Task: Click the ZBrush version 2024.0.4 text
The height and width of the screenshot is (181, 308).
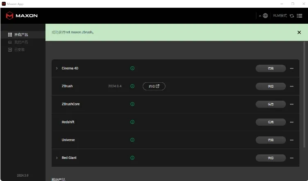Action: coord(115,86)
